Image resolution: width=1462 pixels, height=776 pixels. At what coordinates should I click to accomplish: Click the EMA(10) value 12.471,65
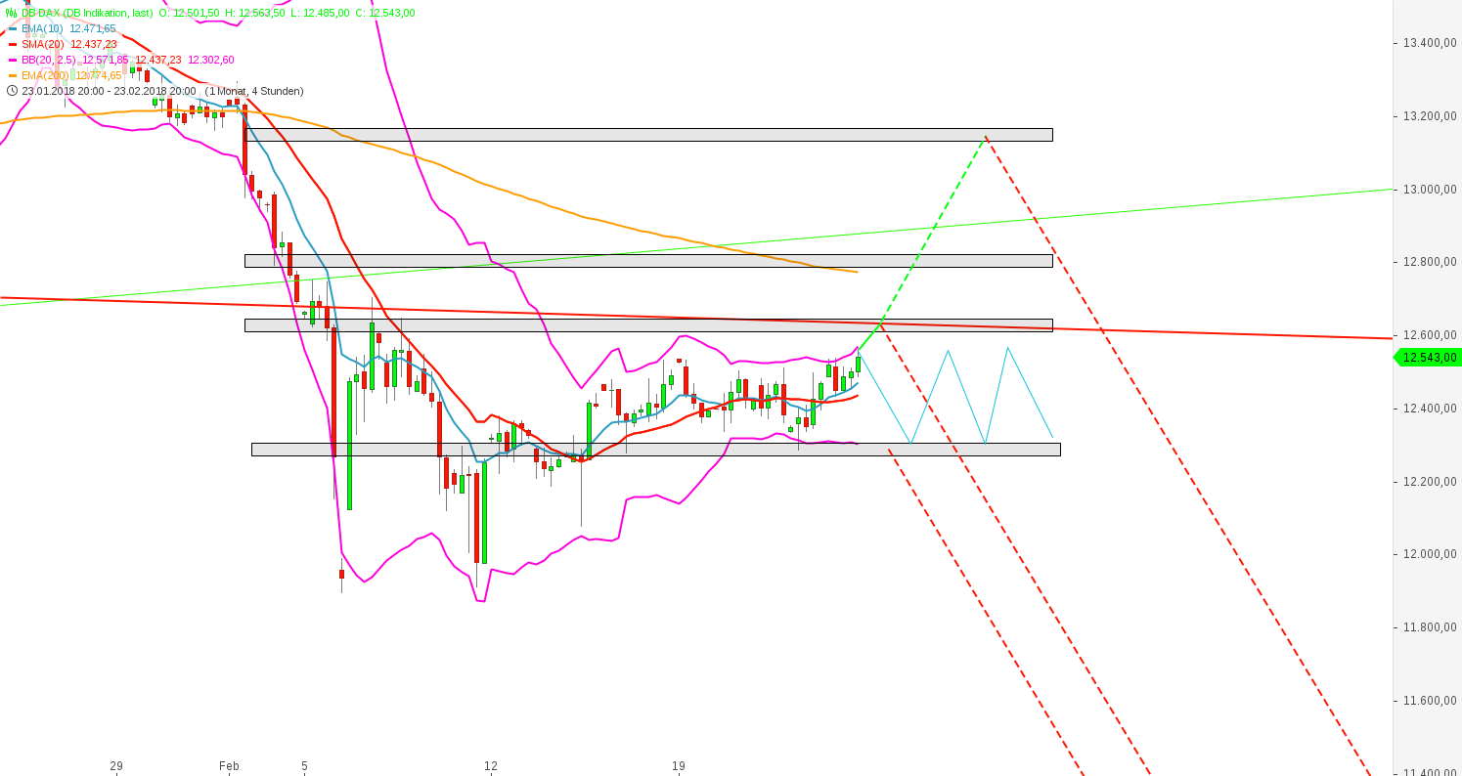[x=93, y=28]
